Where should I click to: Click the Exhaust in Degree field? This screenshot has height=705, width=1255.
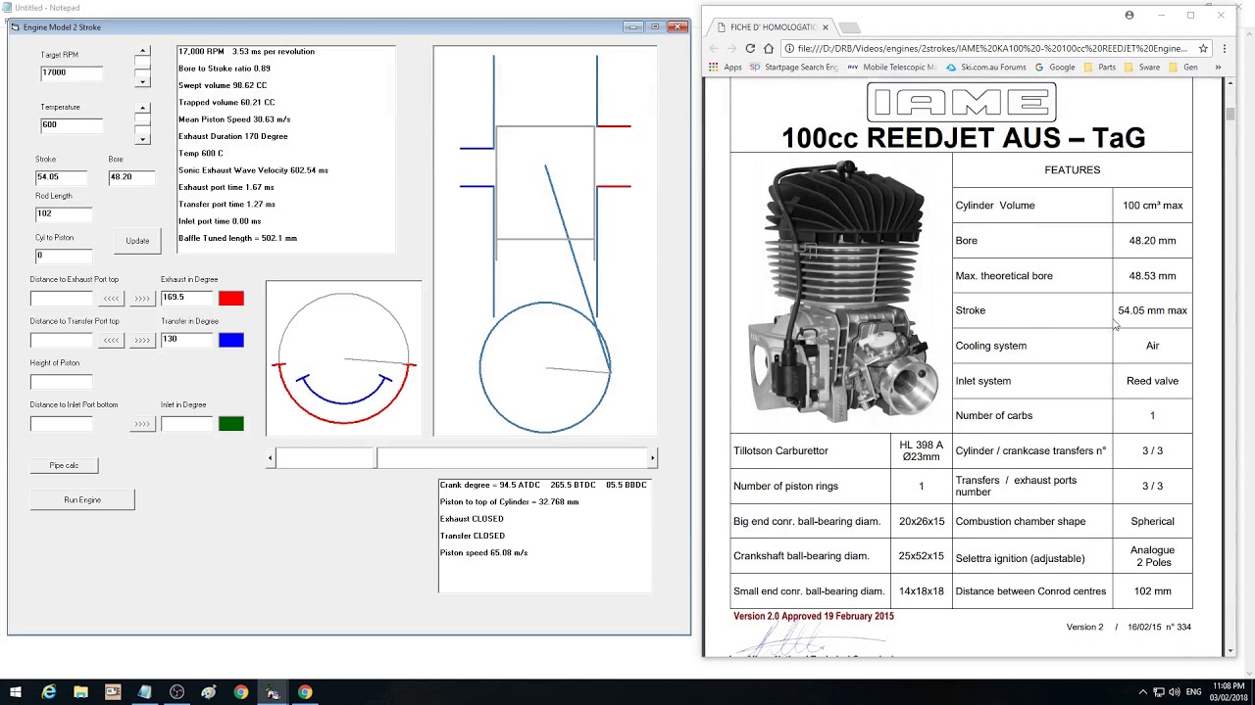pyautogui.click(x=186, y=298)
